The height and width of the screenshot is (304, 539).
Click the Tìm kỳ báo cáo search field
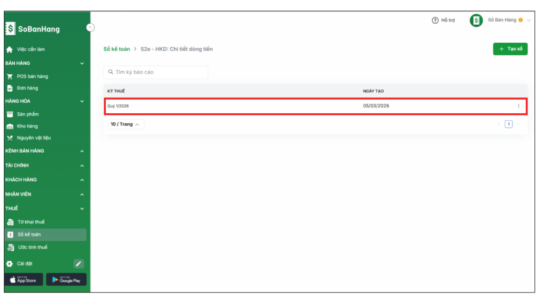(156, 72)
